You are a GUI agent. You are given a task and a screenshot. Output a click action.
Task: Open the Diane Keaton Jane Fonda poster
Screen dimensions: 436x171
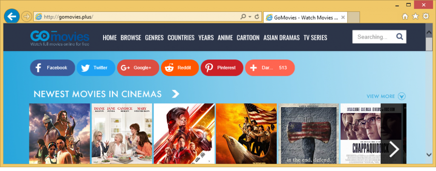[122, 134]
